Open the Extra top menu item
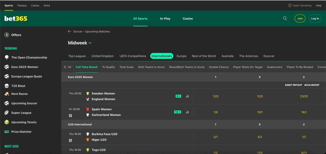The height and width of the screenshot is (154, 326). click(x=47, y=5)
